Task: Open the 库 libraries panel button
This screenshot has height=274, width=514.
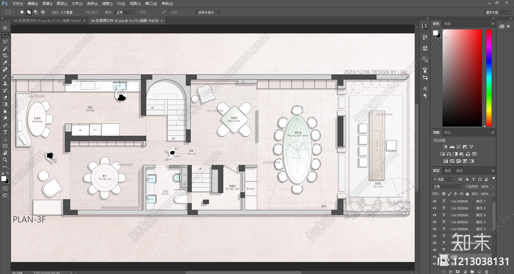Action: click(505, 26)
